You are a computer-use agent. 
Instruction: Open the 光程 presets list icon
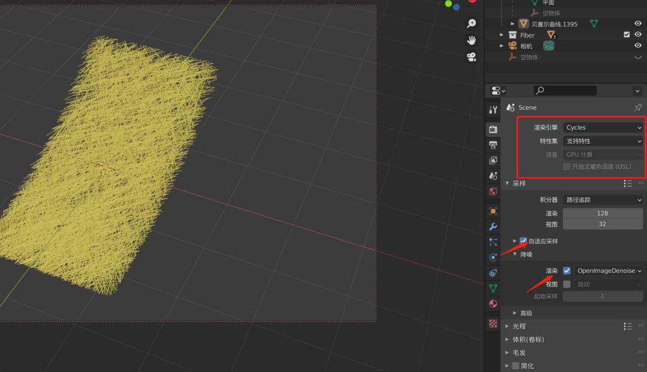pyautogui.click(x=628, y=327)
